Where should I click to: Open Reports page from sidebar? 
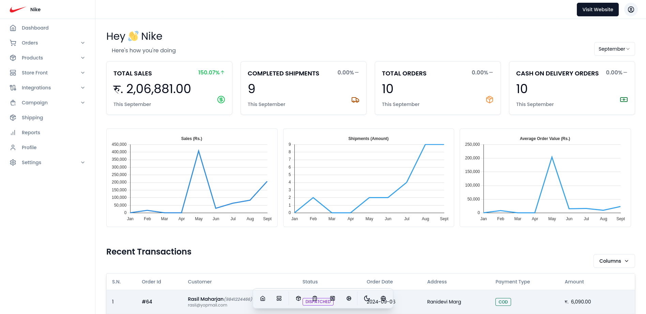click(31, 133)
